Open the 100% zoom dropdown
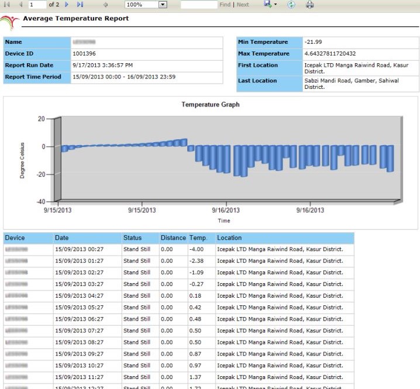This screenshot has height=389, width=420. click(163, 5)
